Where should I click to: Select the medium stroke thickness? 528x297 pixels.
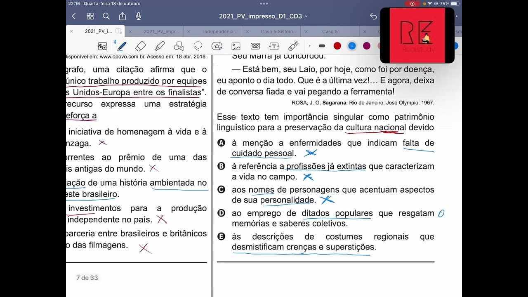[x=322, y=46]
